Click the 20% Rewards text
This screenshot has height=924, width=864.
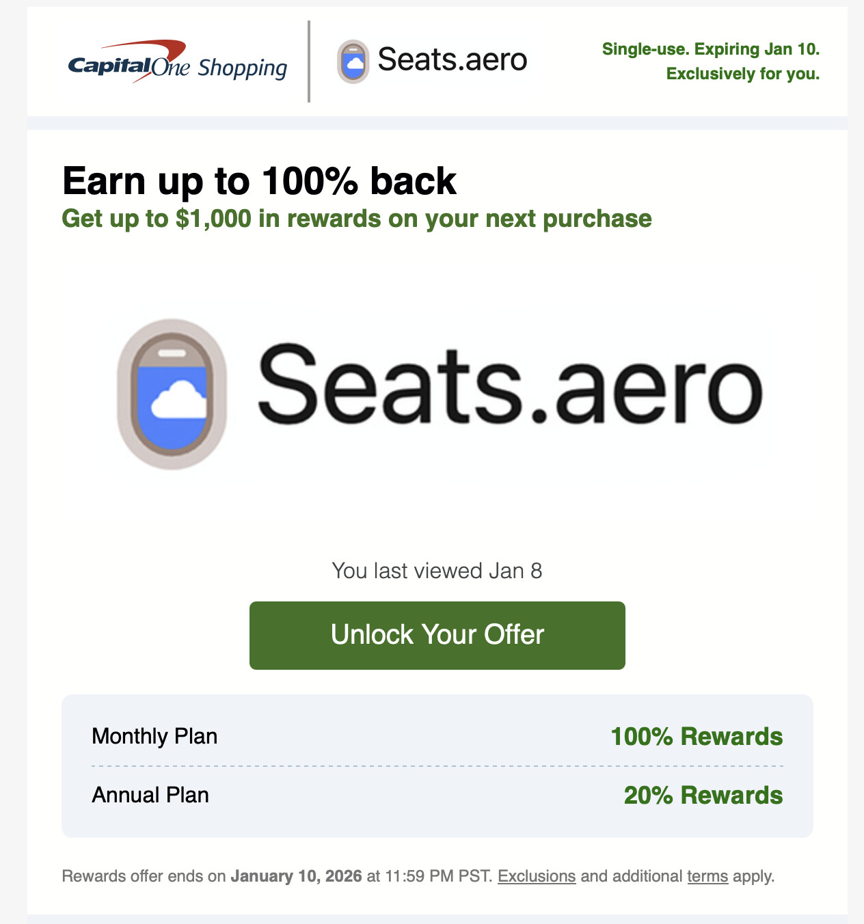(703, 795)
